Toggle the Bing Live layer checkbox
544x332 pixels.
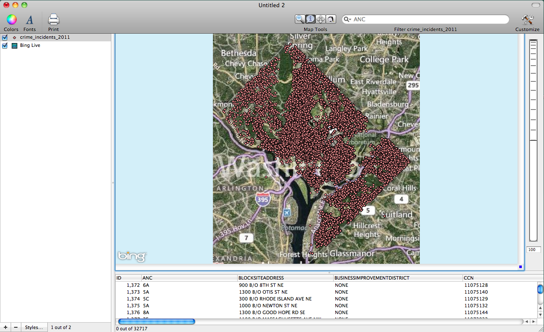(5, 46)
